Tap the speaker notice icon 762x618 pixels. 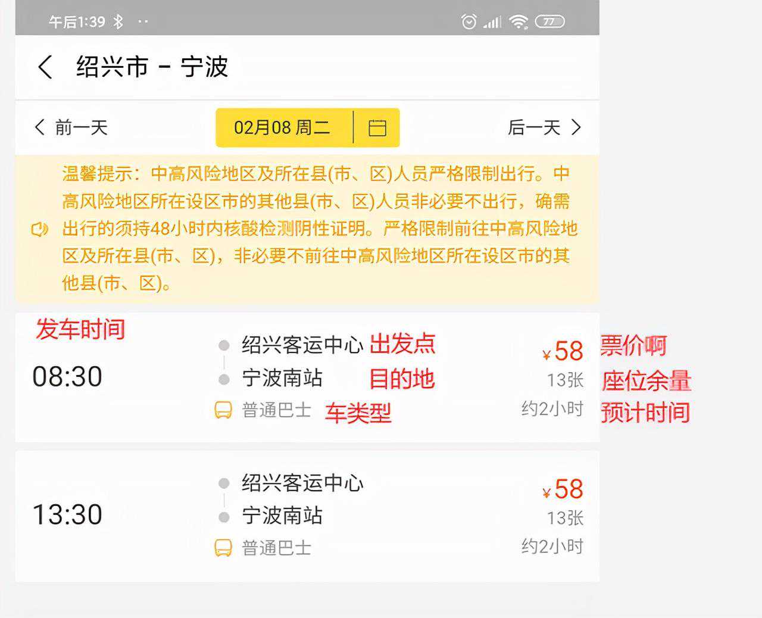[39, 229]
